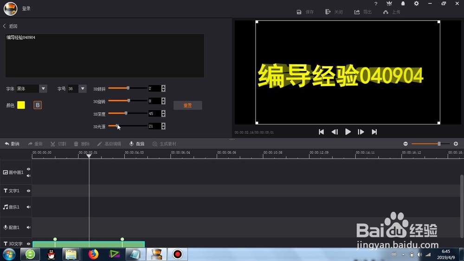Click the 上传 upload button
Viewport: 464px width, 261px height.
[392, 12]
